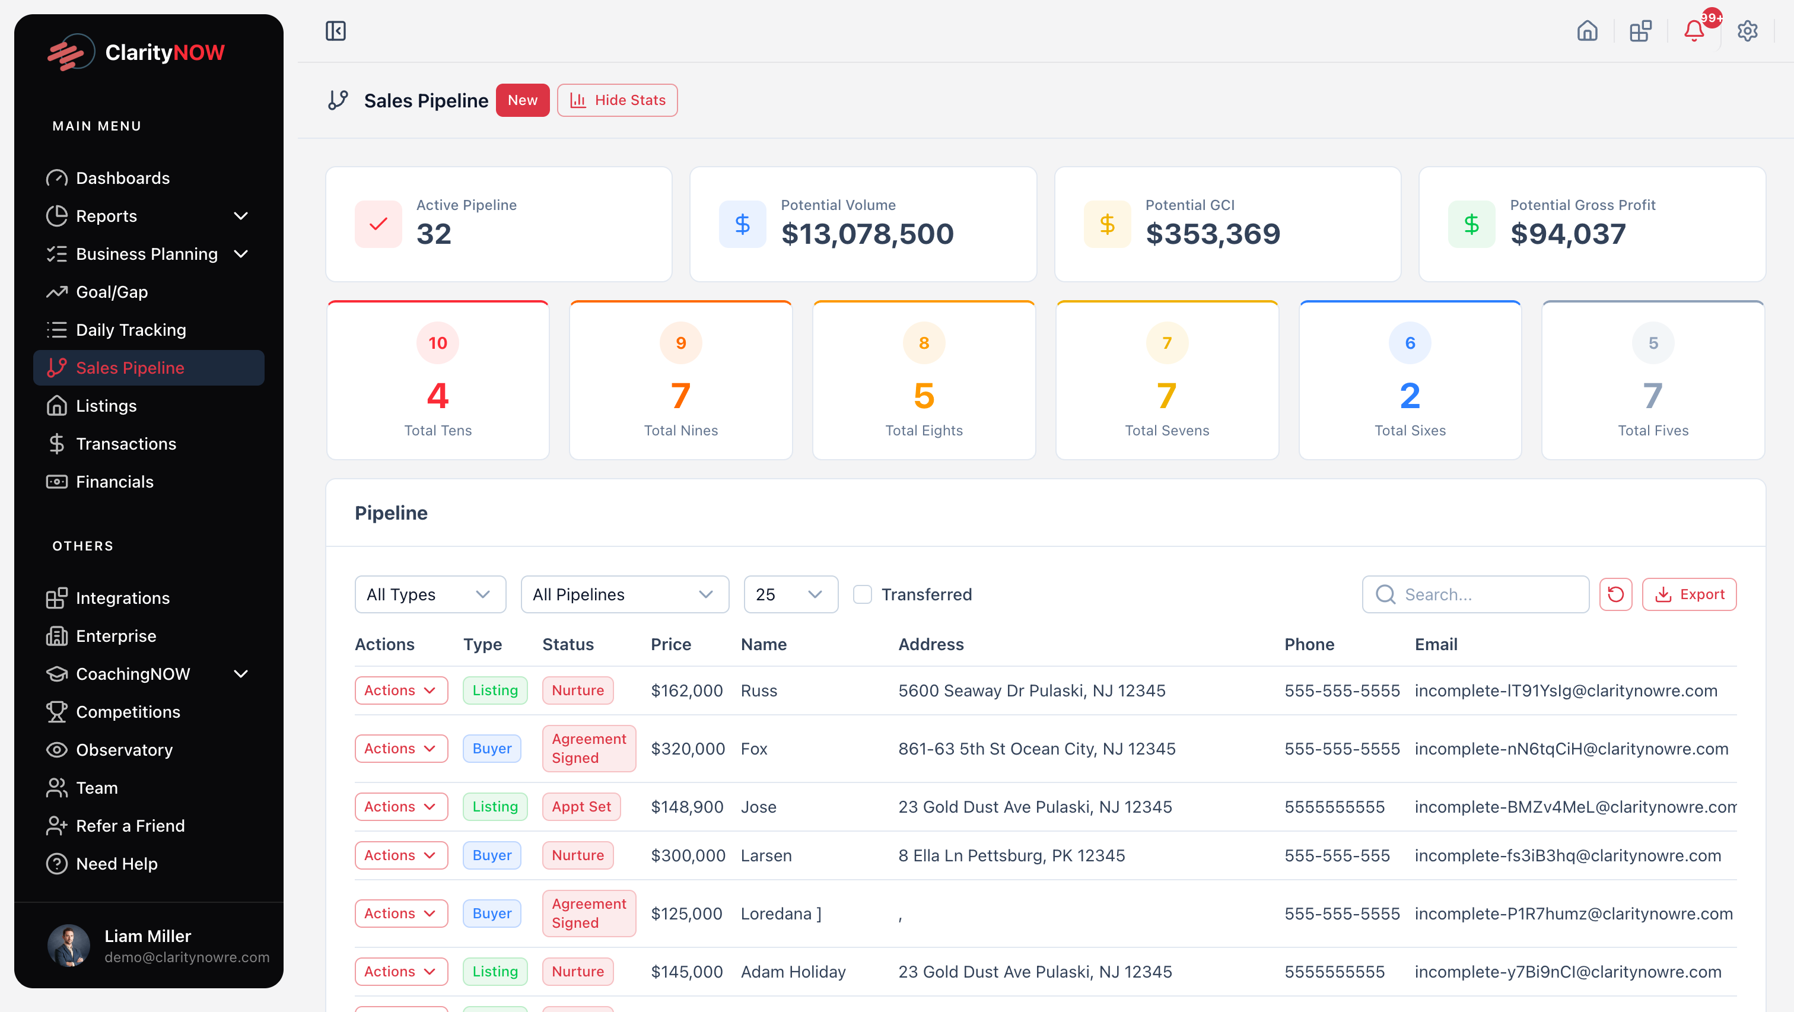
Task: Select Transactions in the main menu
Action: [125, 444]
